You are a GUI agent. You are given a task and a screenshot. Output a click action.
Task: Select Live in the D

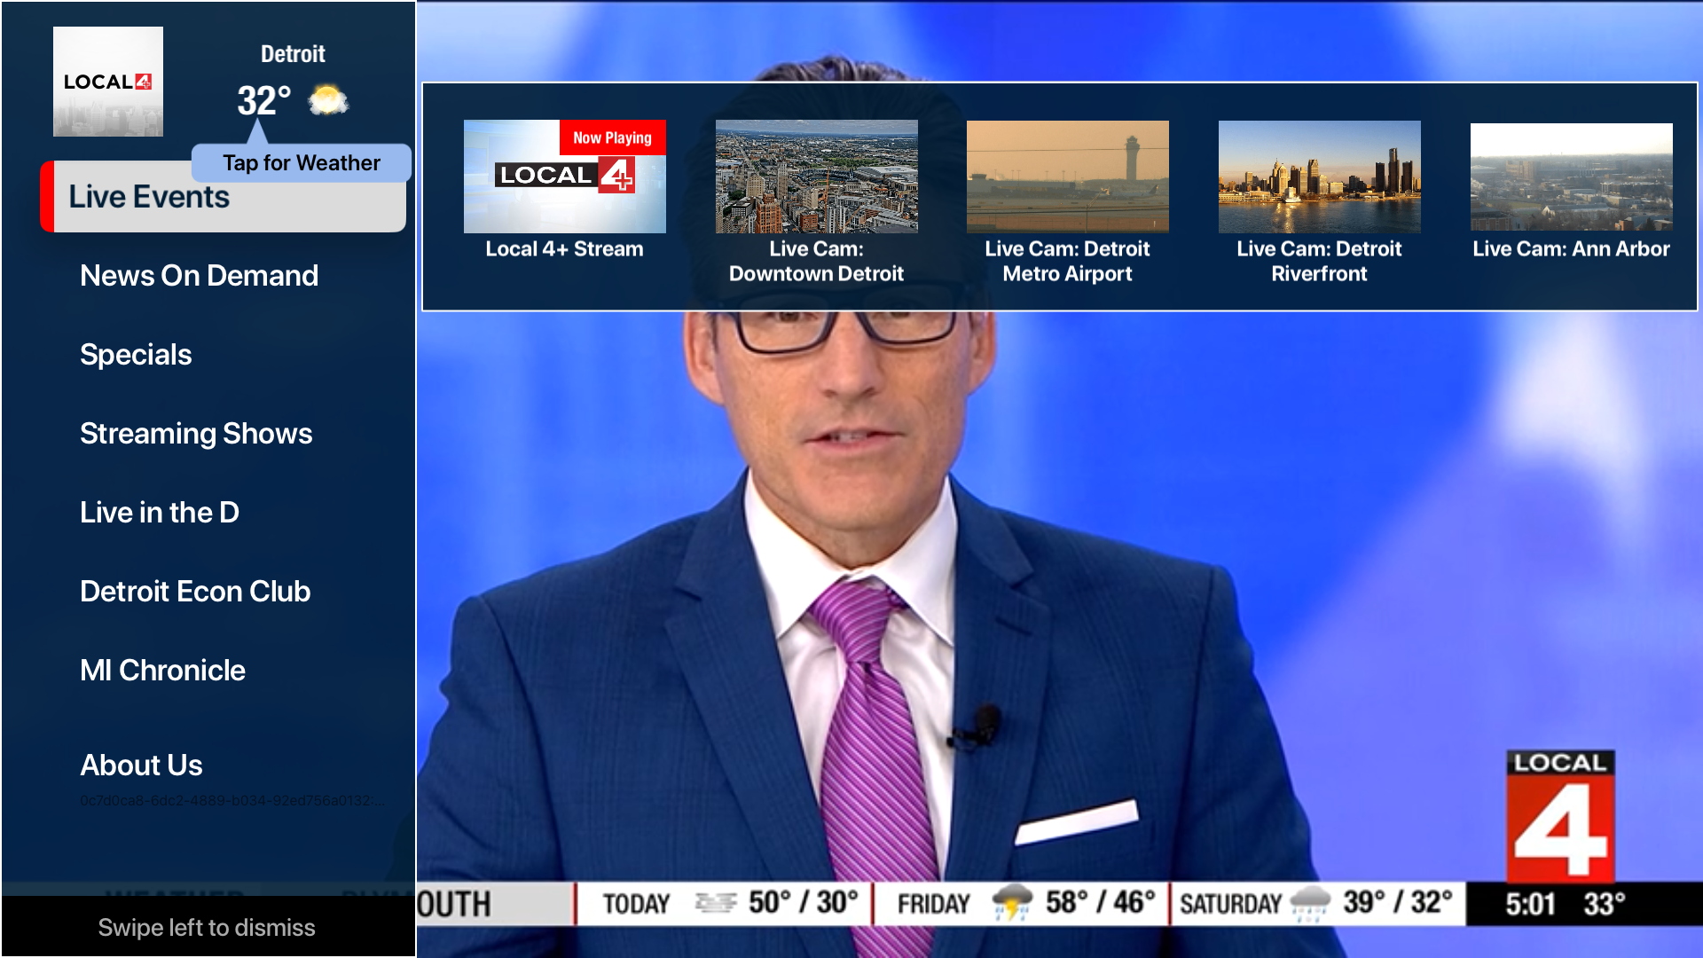tap(160, 513)
